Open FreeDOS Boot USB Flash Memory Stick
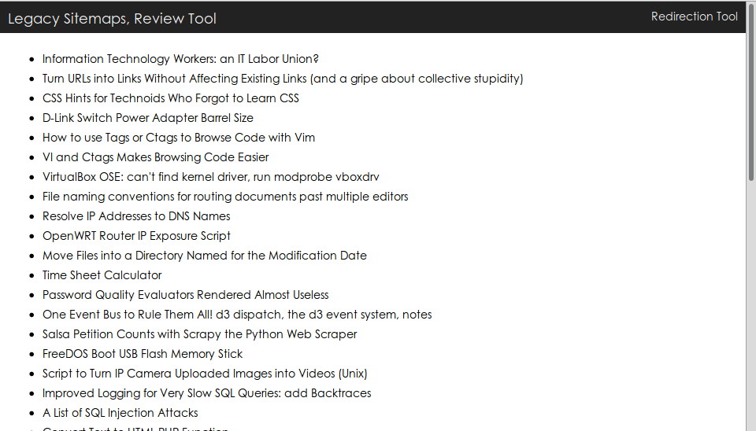The height and width of the screenshot is (431, 756). [143, 354]
